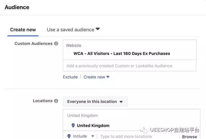Click the WeChat watermark logo icon

[144, 130]
